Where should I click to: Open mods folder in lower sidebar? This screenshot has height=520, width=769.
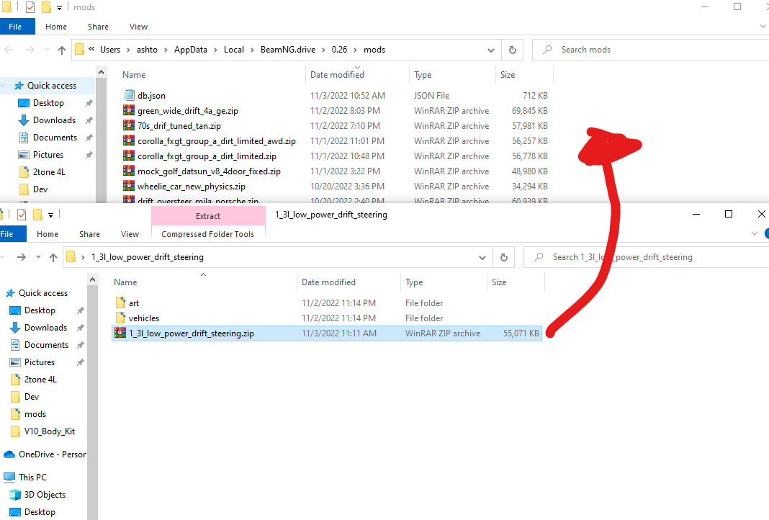[35, 414]
